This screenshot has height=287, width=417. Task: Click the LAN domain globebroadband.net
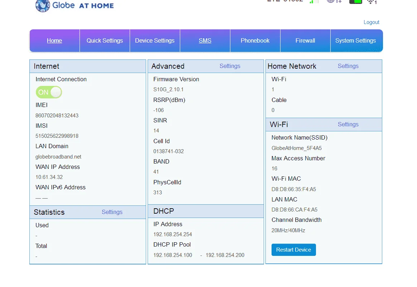click(58, 157)
